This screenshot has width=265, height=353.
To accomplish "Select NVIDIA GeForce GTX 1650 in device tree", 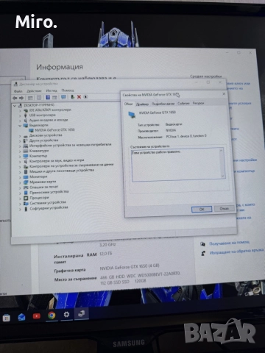I will (54, 130).
